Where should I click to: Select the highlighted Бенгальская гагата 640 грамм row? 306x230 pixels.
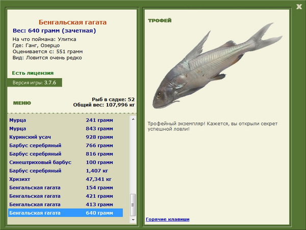point(66,213)
